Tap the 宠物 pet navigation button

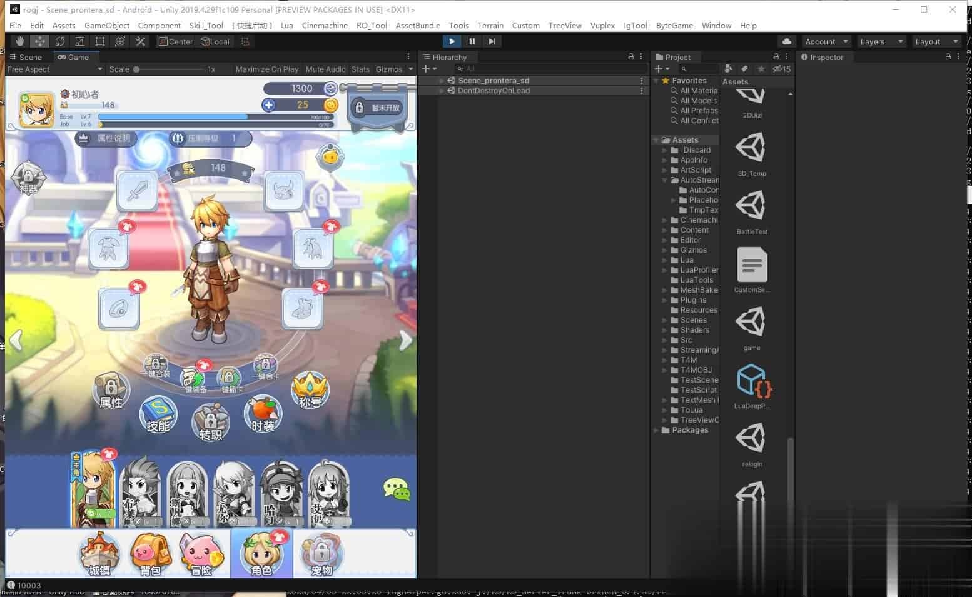[321, 554]
